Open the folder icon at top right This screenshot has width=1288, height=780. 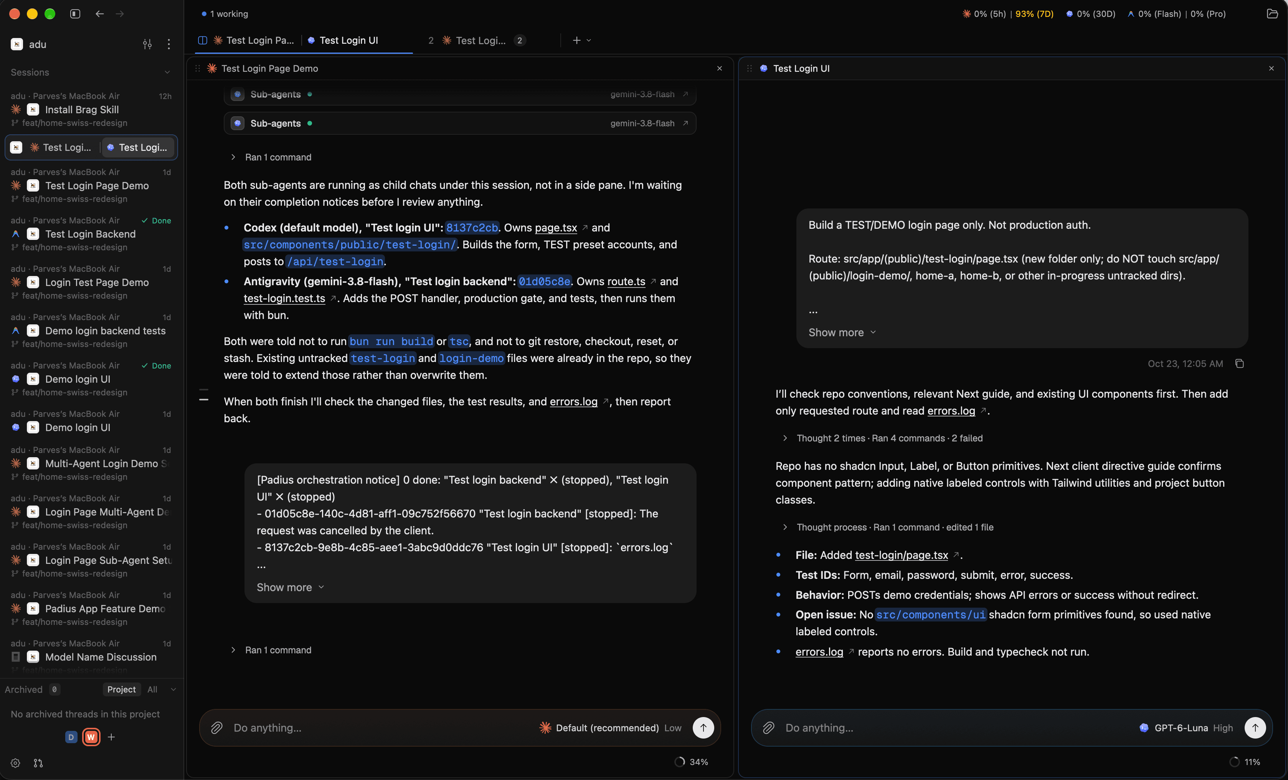1272,13
